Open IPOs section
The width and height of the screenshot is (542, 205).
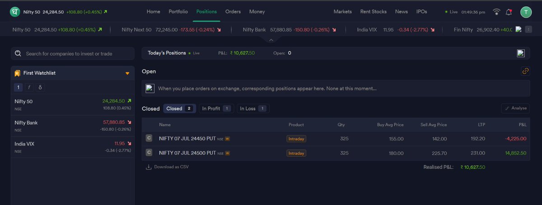[421, 12]
